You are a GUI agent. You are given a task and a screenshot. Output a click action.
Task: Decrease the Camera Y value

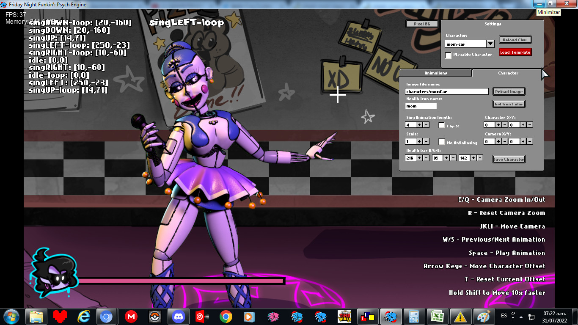coord(530,141)
